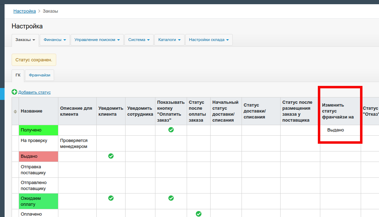Expand the Финансы dropdown
This screenshot has height=217, width=379.
[55, 40]
